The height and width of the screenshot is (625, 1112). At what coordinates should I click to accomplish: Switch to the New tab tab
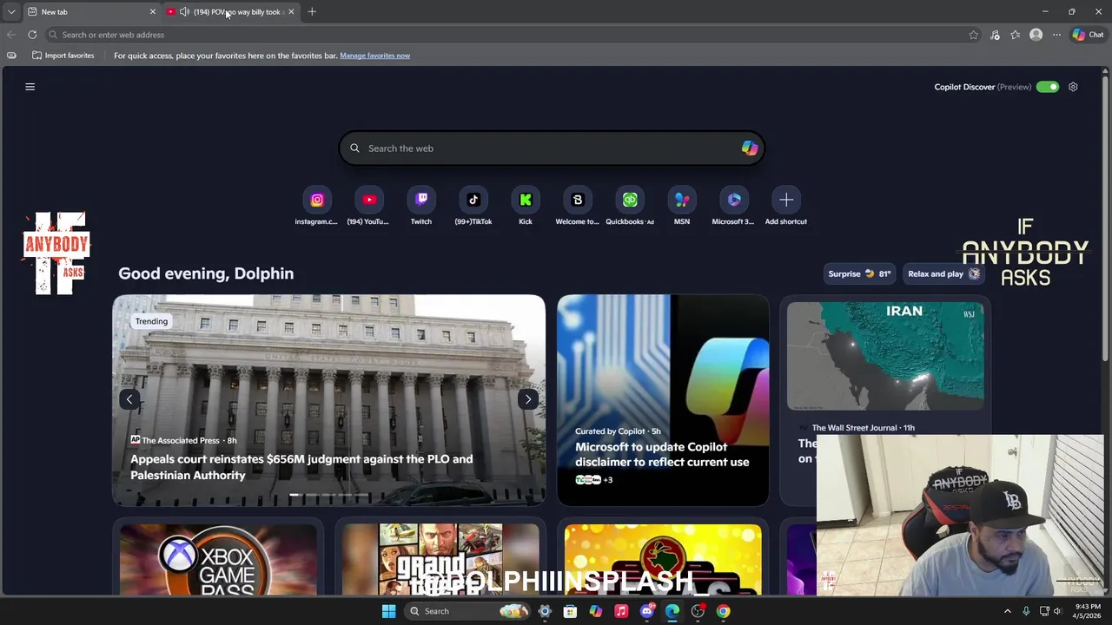click(91, 12)
